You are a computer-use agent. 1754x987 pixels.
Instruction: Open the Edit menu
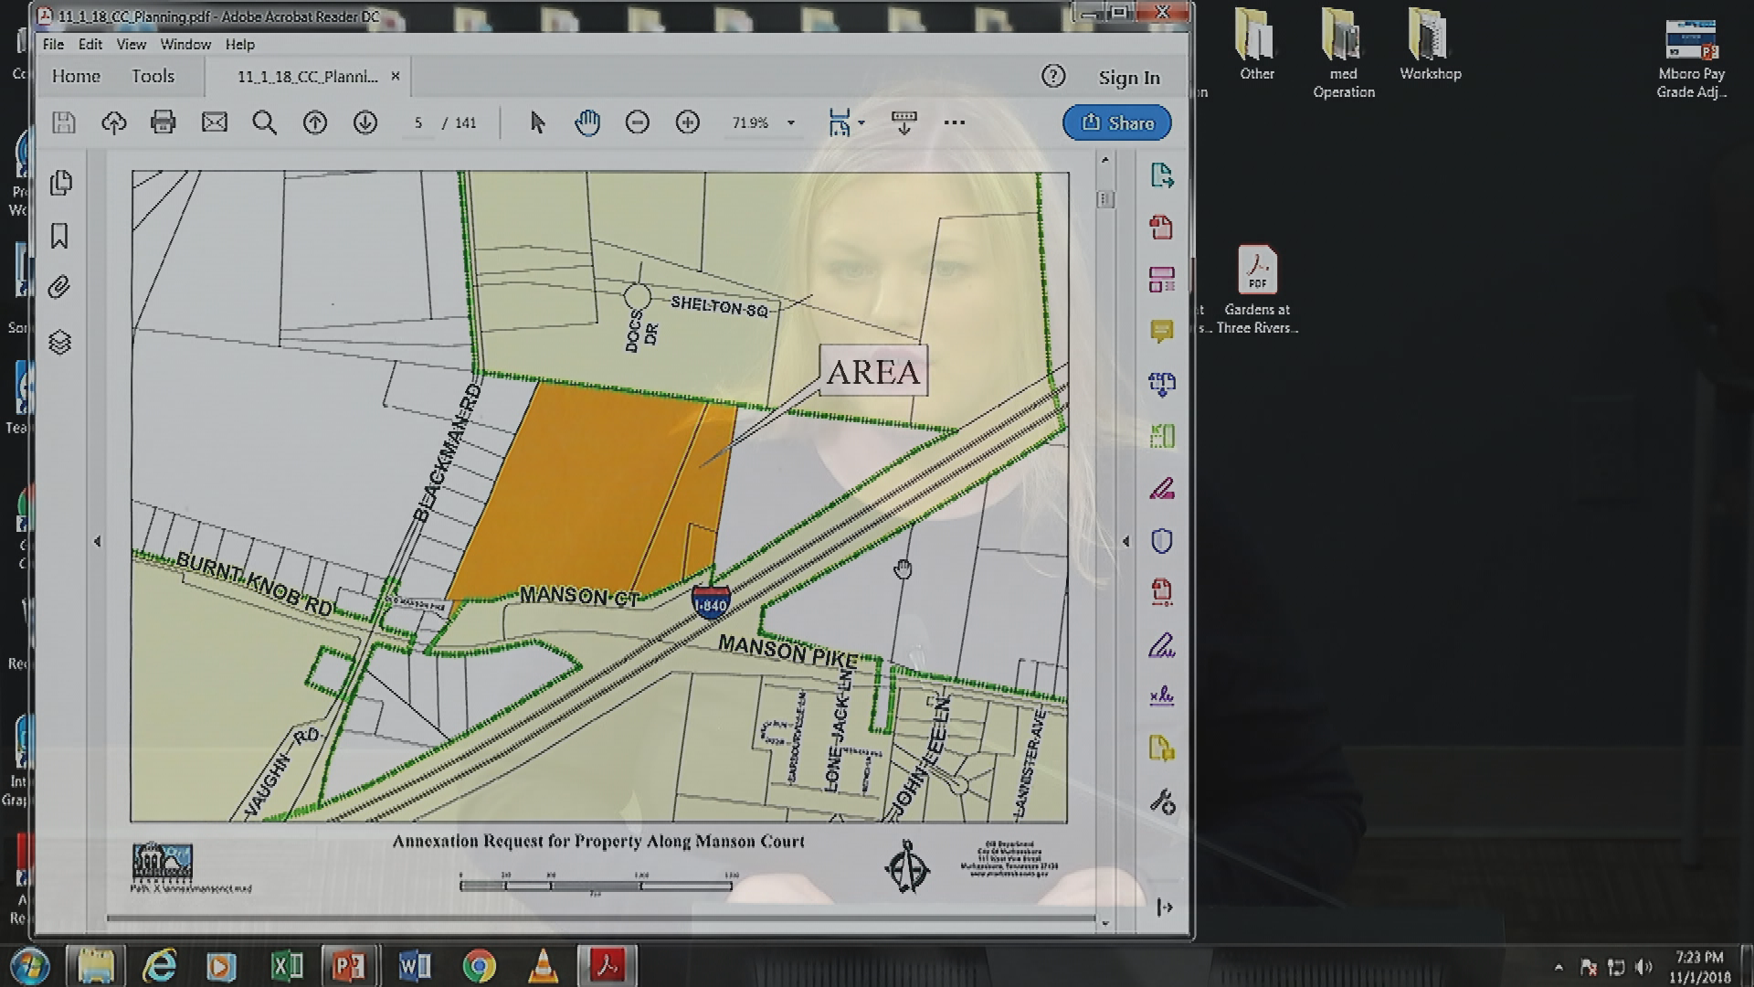coord(90,44)
